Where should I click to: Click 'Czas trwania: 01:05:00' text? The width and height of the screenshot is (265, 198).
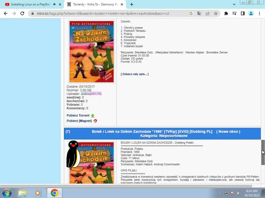(x=135, y=56)
